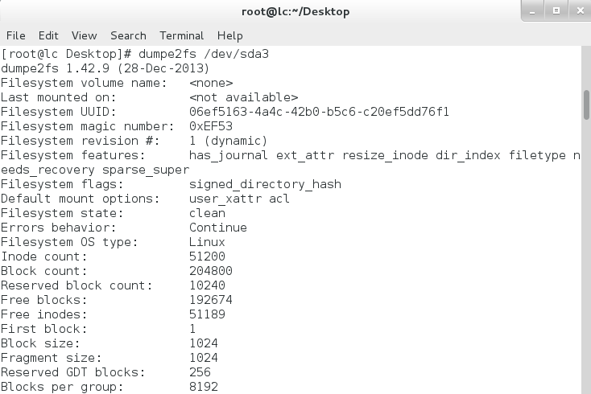Screen dimensions: 591x394
Task: Open the Edit menu
Action: tap(48, 35)
